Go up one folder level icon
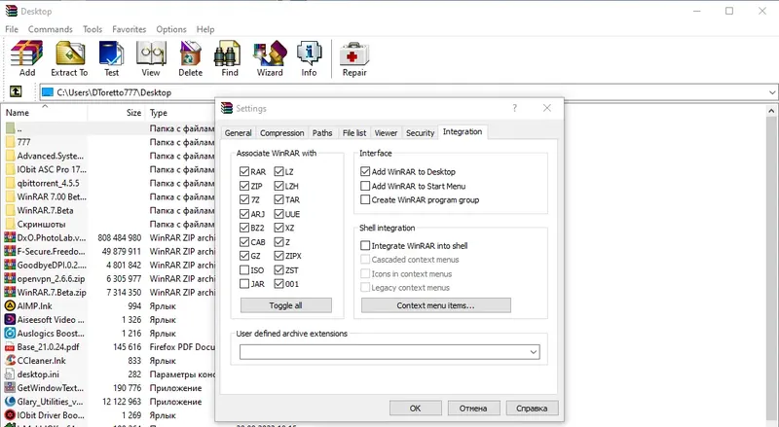The height and width of the screenshot is (427, 779). (16, 91)
